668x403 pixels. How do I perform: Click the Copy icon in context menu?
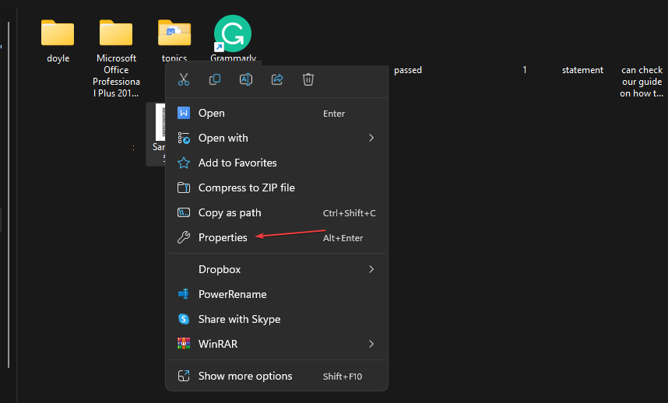[x=215, y=79]
